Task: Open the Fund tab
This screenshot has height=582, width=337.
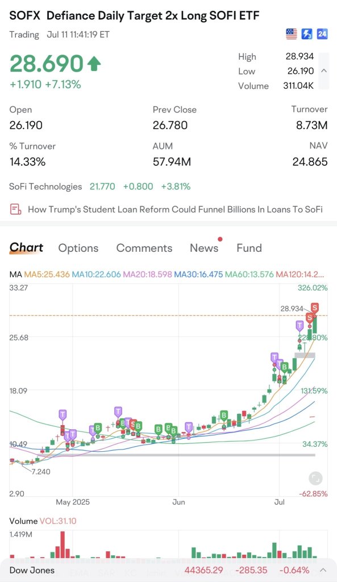Action: 249,248
